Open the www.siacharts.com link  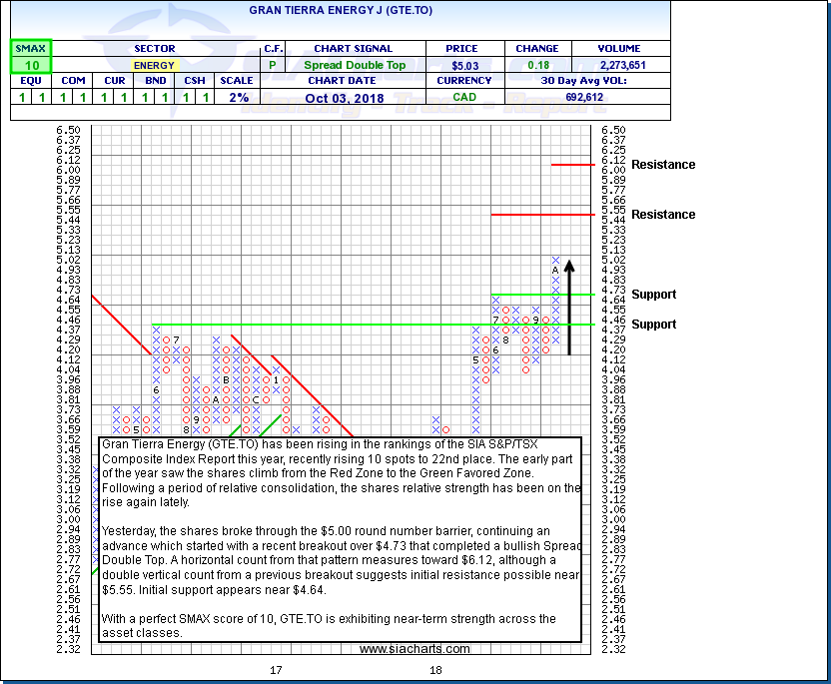[x=415, y=649]
